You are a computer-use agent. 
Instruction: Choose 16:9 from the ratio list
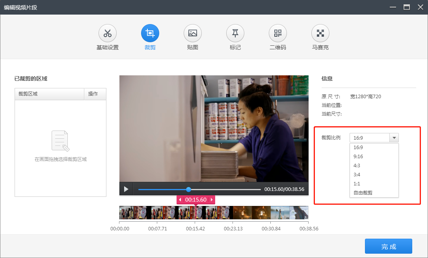(358, 148)
